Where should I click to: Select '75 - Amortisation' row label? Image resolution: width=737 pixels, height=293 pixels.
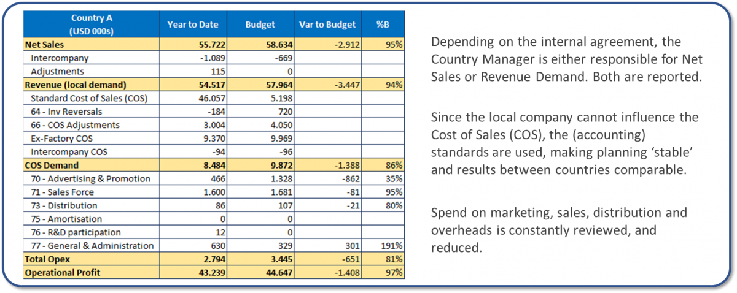[66, 219]
